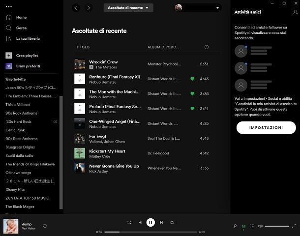Open Celtic Punk playlist
Viewport: 300px width, 236px height.
tap(15, 130)
